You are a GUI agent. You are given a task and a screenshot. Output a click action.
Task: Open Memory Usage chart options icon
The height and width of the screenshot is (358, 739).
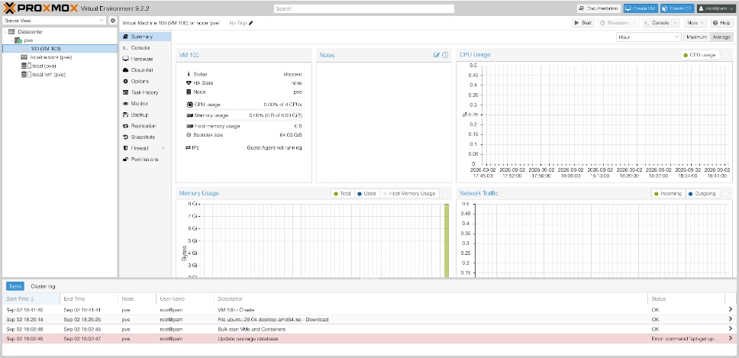445,193
